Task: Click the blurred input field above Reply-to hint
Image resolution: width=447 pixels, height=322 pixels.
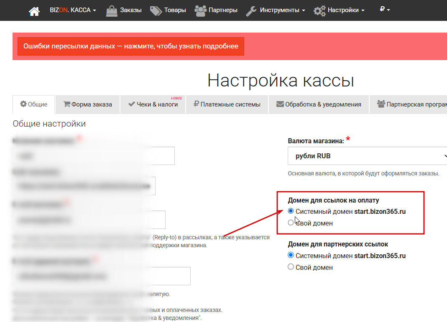Action: 89,220
